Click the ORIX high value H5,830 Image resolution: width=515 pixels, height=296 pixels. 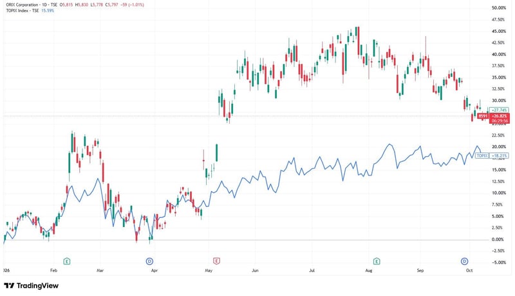pyautogui.click(x=82, y=5)
